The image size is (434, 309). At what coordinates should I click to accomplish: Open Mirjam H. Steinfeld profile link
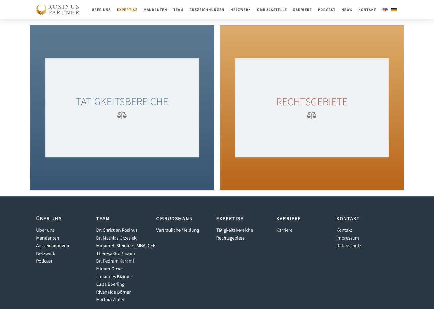(x=126, y=246)
